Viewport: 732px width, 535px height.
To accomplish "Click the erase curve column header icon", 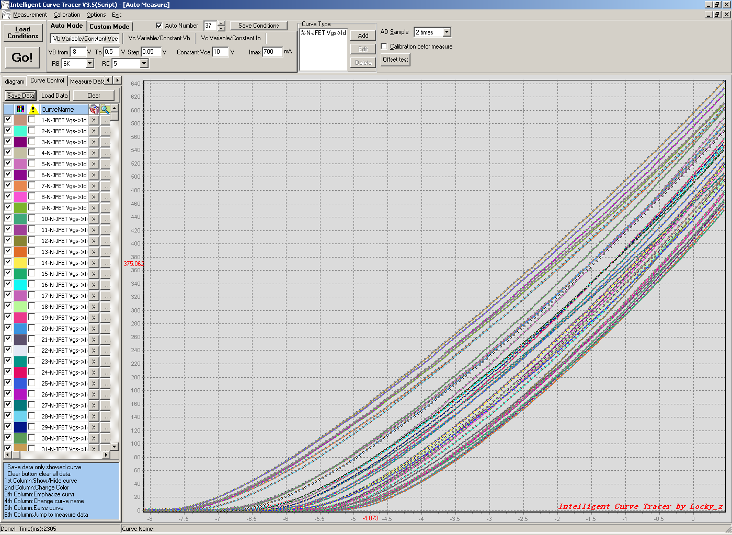I will pyautogui.click(x=94, y=109).
